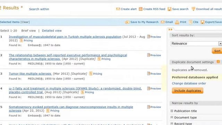Open the Tumor-like multiple sclerosis article

30,74
